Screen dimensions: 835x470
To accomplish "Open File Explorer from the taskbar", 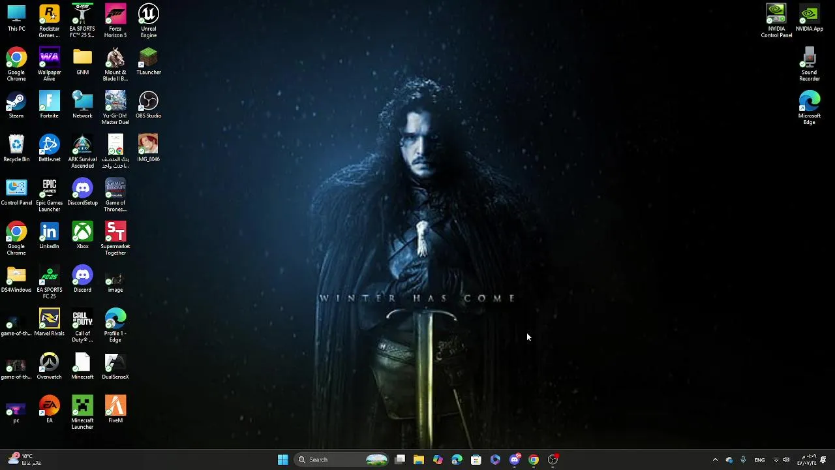I will click(419, 460).
